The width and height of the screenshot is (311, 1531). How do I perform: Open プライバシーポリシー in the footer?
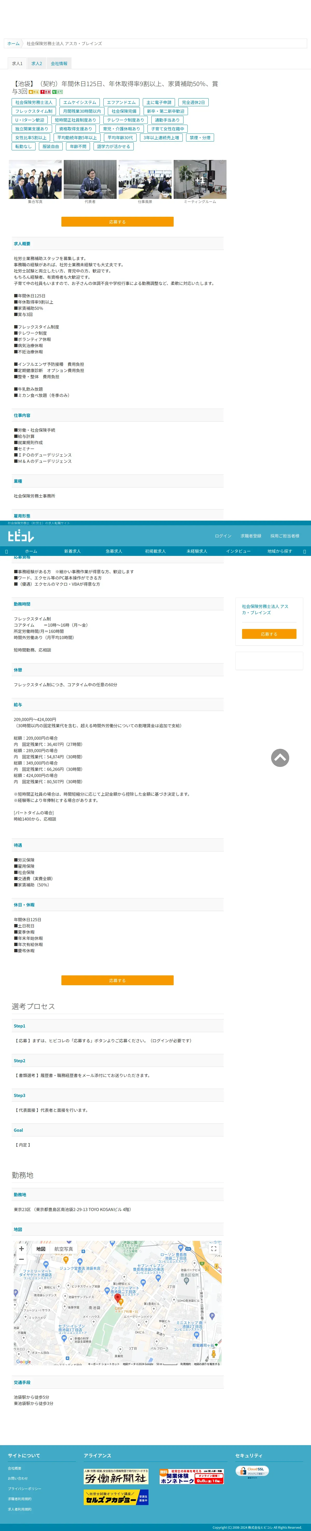tap(24, 1489)
